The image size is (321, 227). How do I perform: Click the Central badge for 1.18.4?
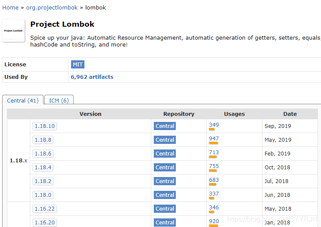[x=165, y=168]
